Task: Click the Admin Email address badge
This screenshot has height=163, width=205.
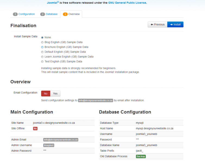Action: pyautogui.click(x=61, y=140)
